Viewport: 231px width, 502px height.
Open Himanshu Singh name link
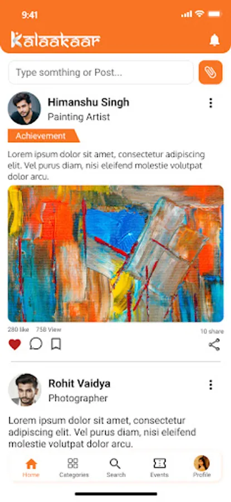click(89, 103)
